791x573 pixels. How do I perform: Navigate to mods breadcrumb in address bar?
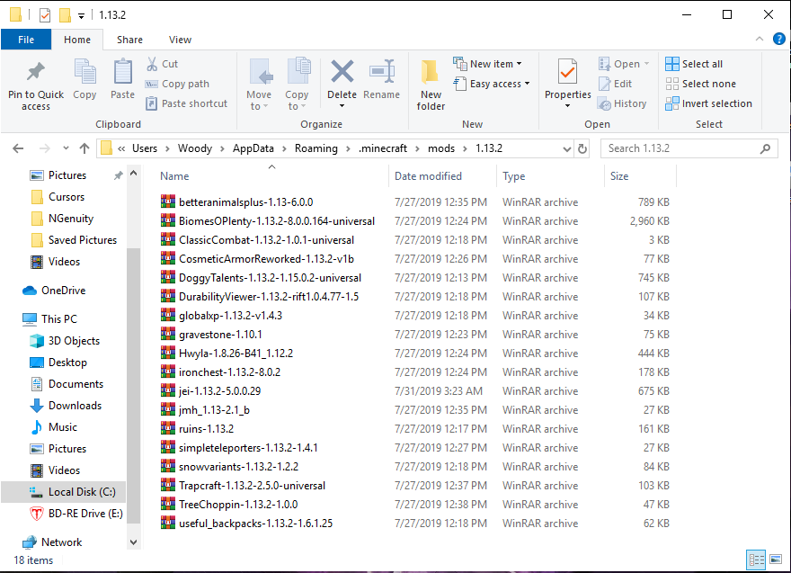click(441, 148)
